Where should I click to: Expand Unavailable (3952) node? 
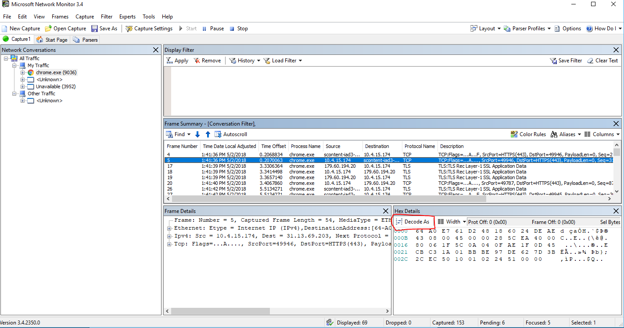click(x=23, y=87)
